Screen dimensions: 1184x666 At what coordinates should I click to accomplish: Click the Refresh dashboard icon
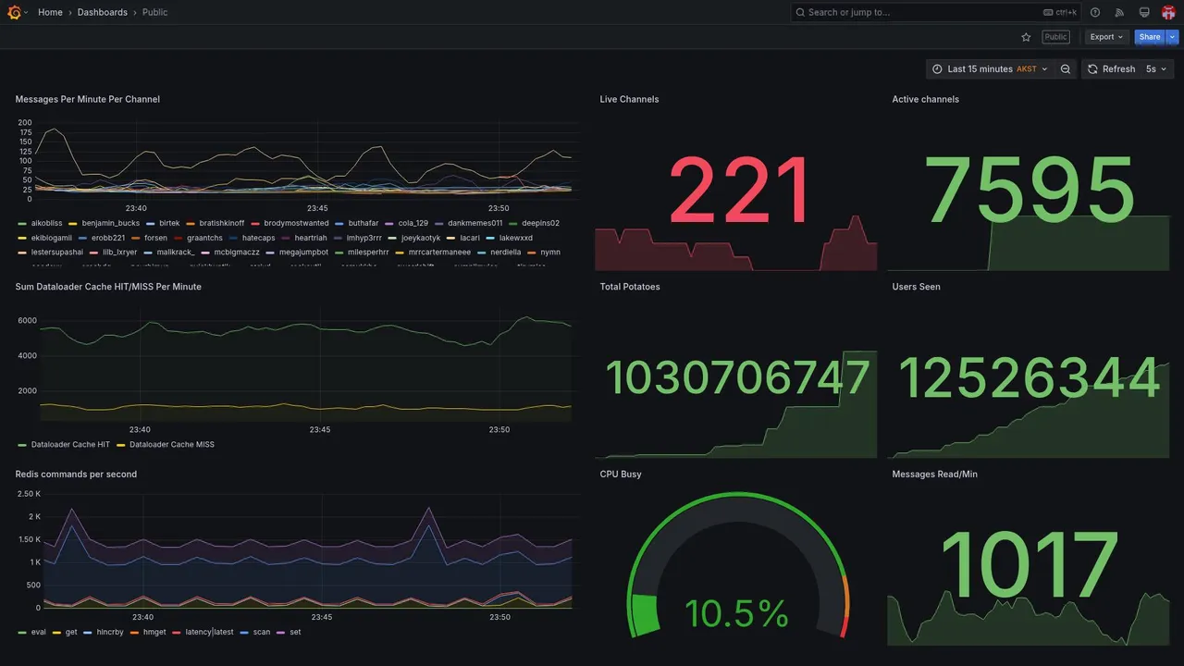(x=1110, y=69)
